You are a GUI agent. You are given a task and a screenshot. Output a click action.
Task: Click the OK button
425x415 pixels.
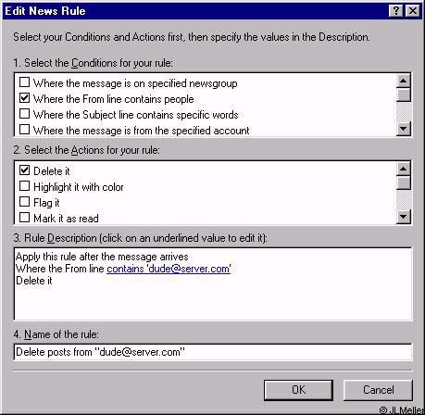coord(298,390)
